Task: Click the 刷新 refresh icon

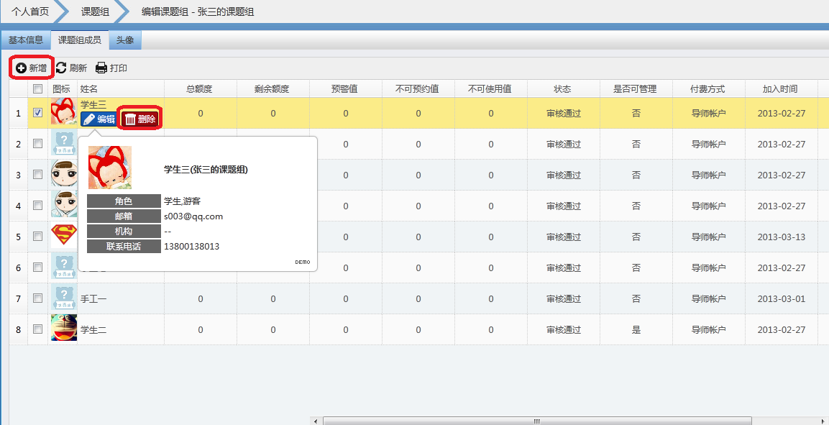Action: pos(61,68)
